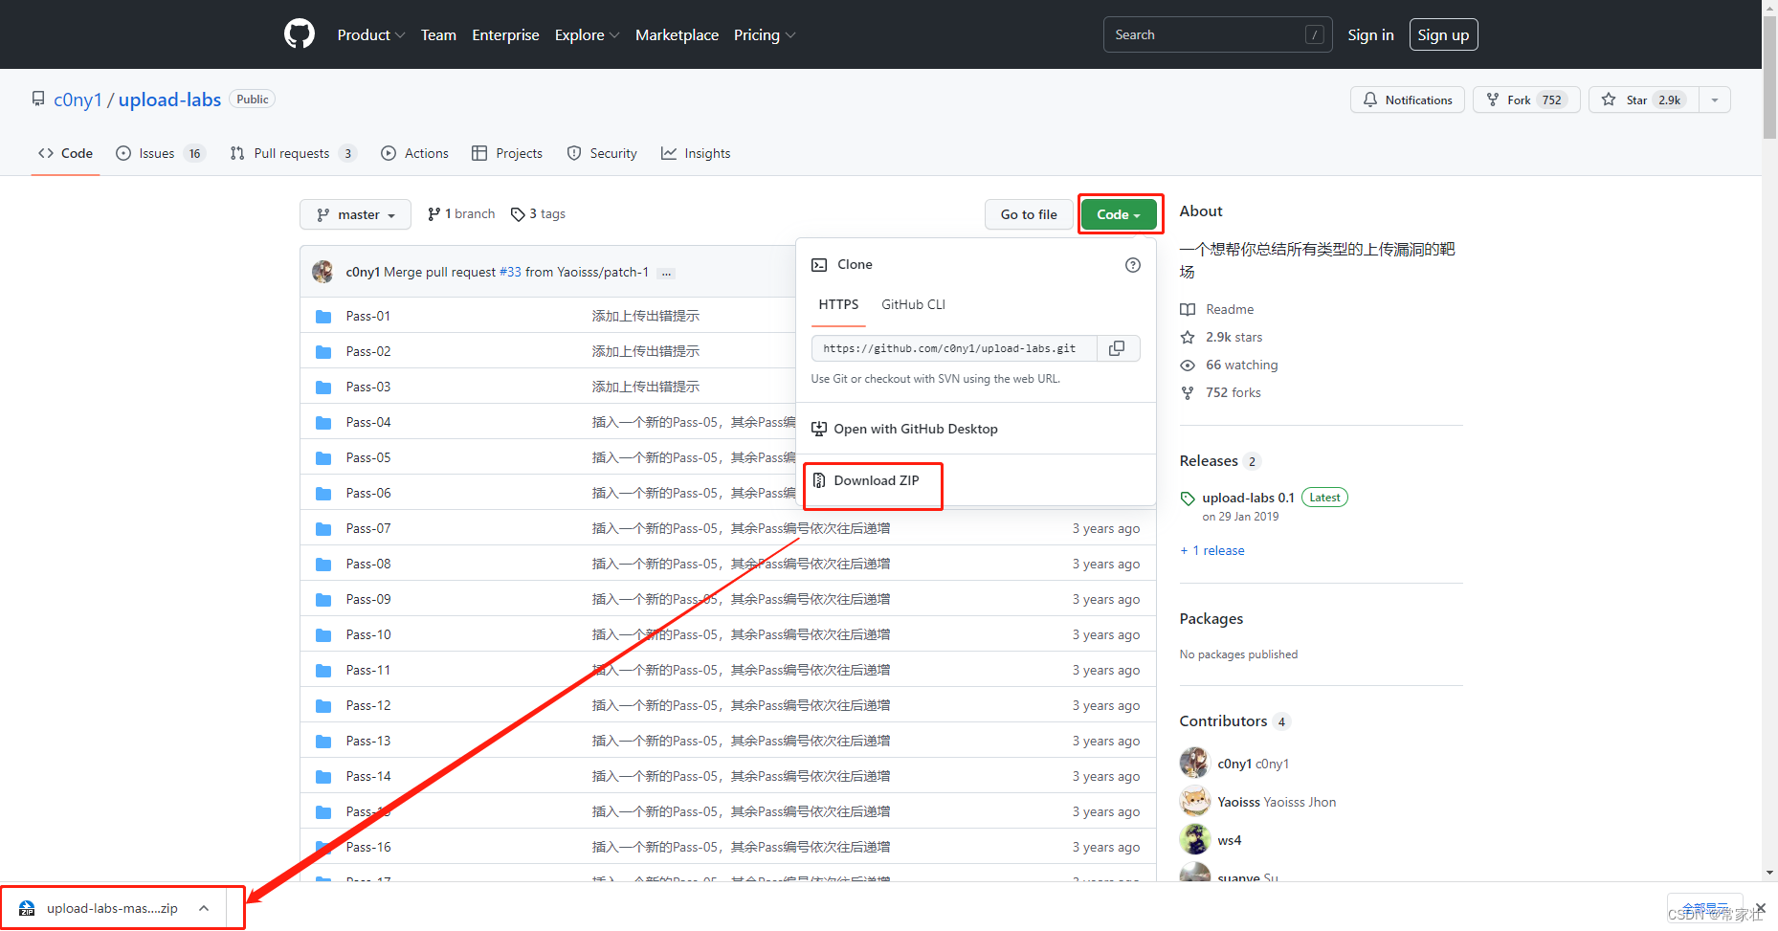Click the folder icon for Pass-07

coord(323,528)
